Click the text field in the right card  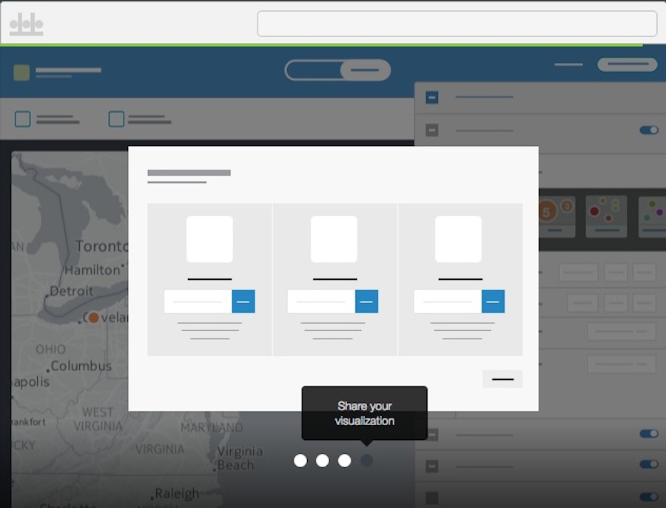448,301
